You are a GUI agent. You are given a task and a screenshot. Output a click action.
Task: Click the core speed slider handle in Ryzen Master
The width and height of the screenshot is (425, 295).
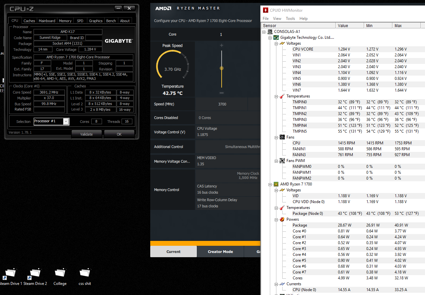[x=222, y=68]
